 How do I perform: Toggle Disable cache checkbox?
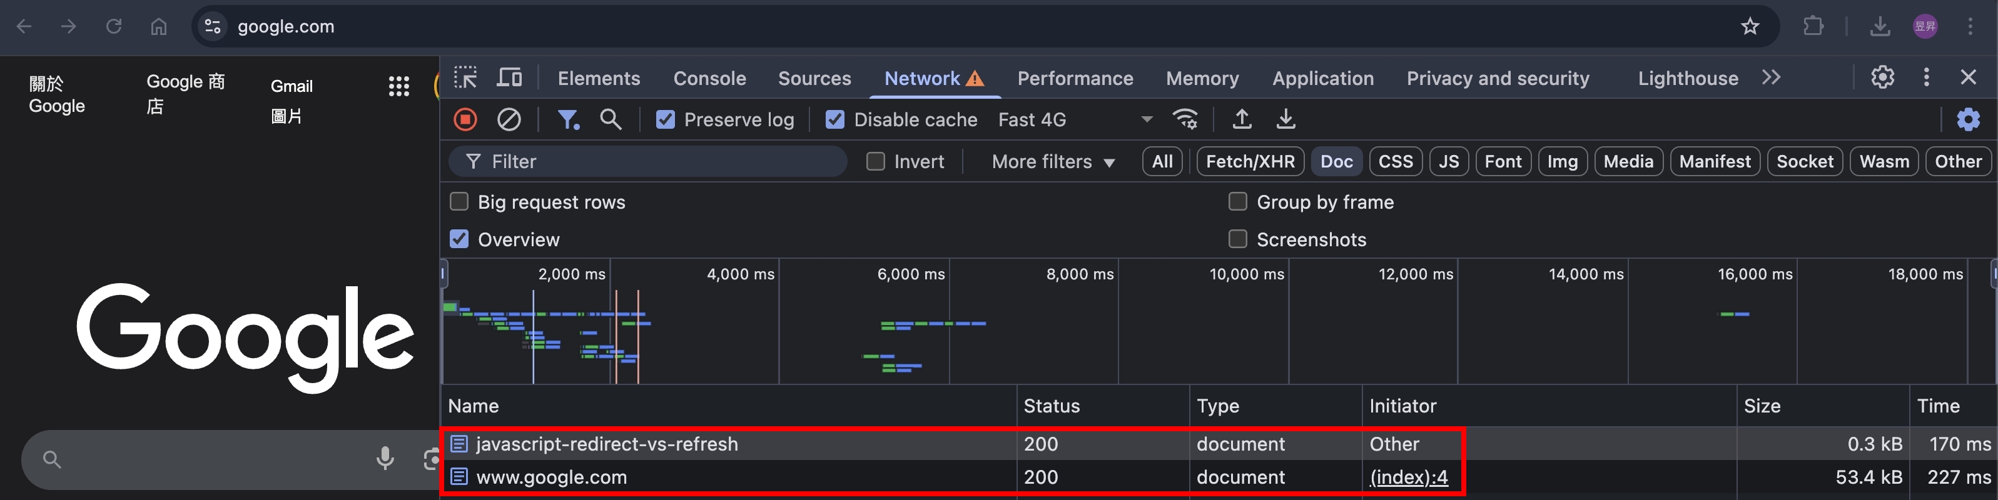834,119
